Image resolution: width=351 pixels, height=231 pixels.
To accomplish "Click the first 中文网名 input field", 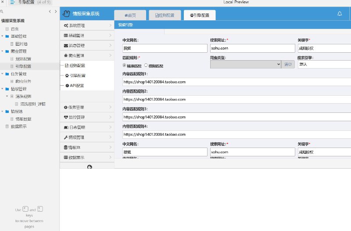I will [165, 48].
